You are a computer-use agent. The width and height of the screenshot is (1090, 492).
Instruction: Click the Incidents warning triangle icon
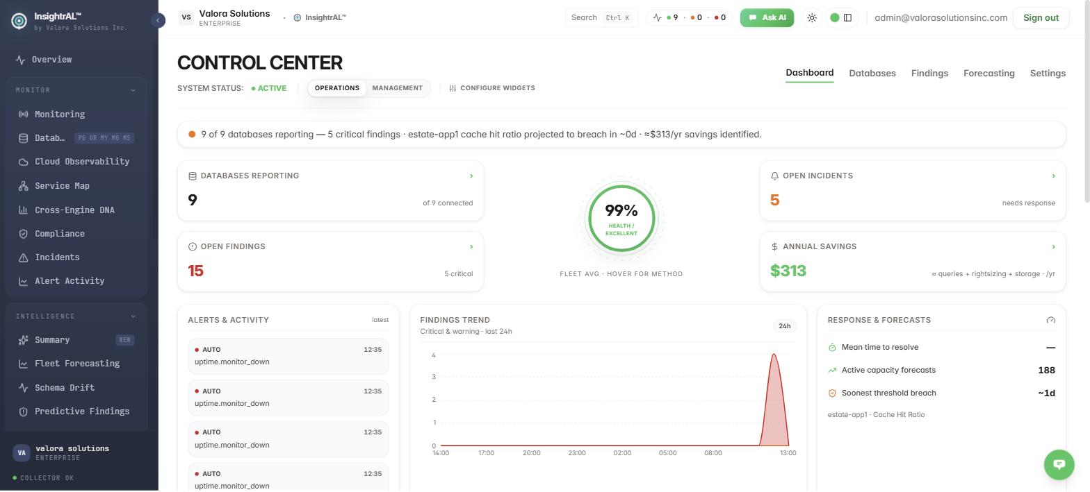23,257
